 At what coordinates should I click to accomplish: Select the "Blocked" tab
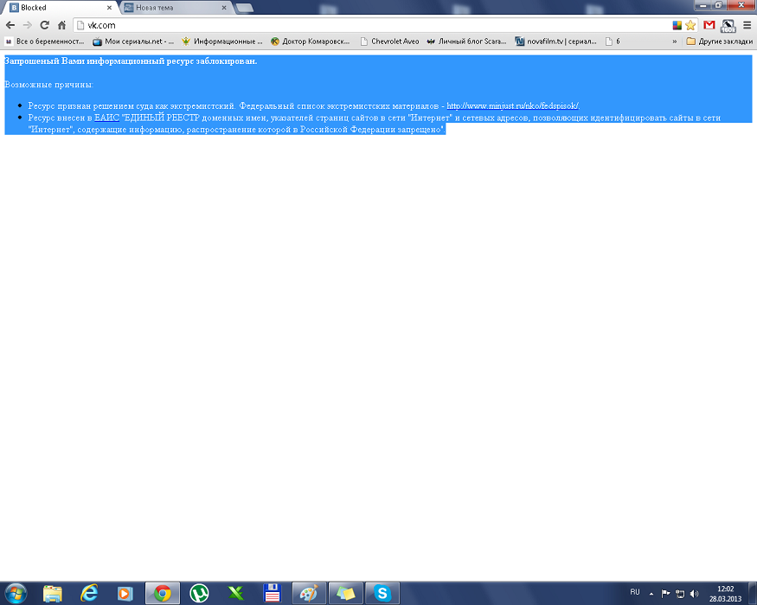click(x=56, y=8)
